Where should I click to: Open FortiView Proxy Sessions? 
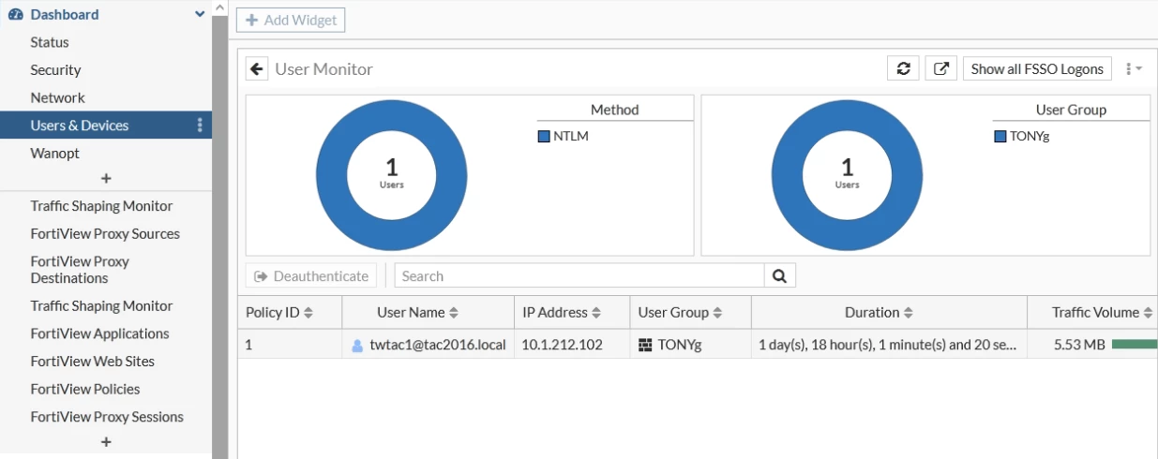pos(106,417)
